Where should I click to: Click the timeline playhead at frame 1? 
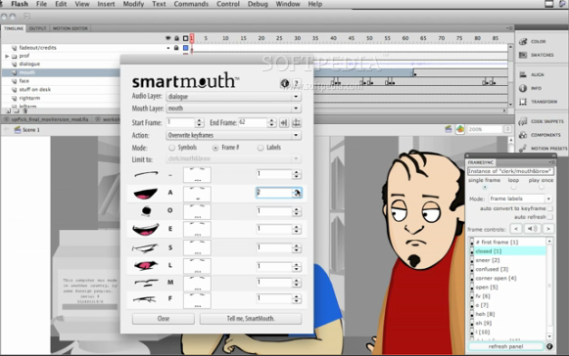click(x=192, y=38)
